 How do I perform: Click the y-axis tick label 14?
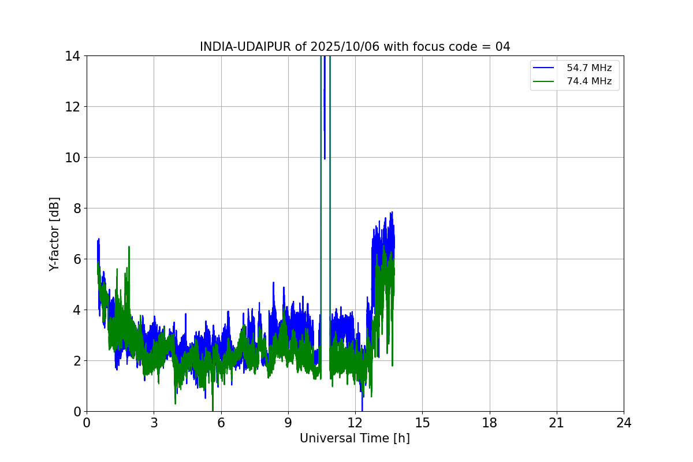(72, 56)
